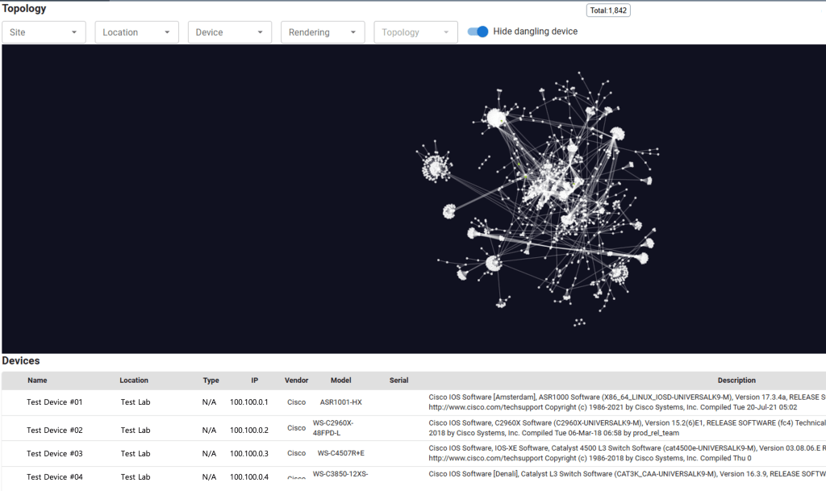Click the Test Device #03 name cell
The width and height of the screenshot is (826, 491).
pos(54,454)
